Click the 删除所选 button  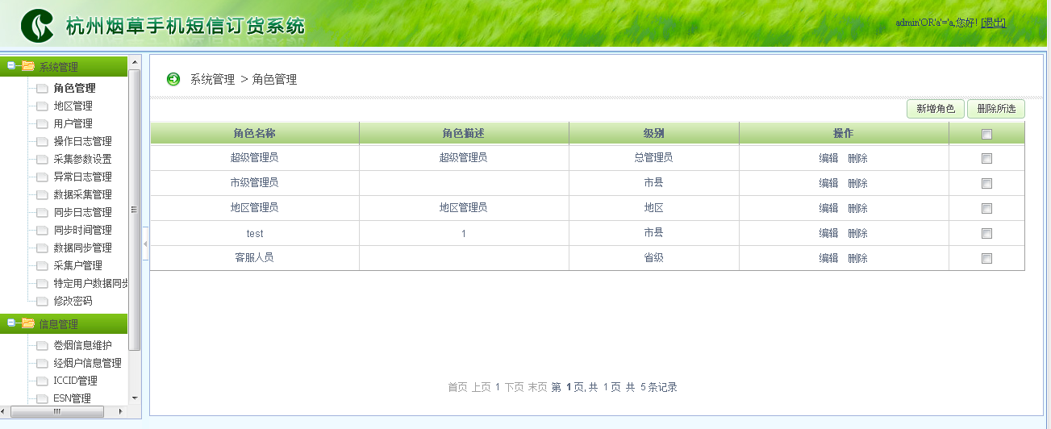point(996,109)
